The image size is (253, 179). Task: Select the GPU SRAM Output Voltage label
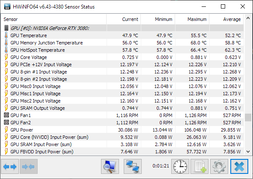[x=38, y=108]
